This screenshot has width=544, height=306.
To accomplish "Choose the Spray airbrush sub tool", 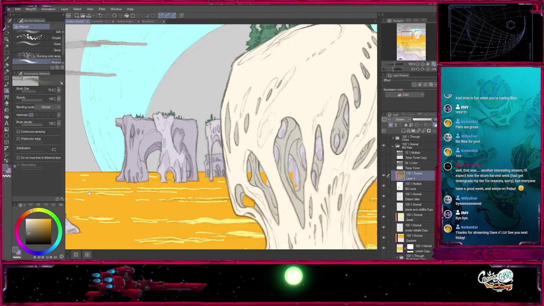I will (38, 50).
